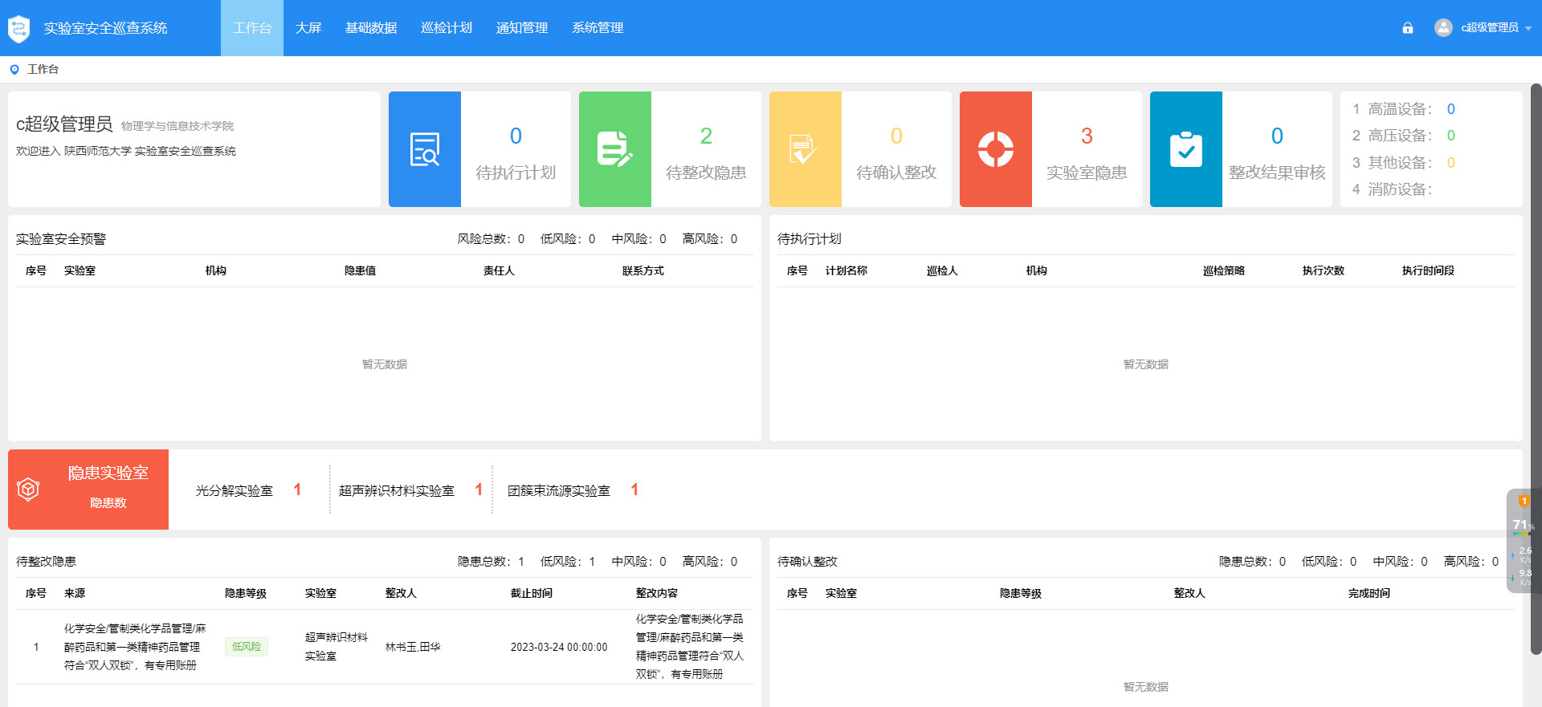The width and height of the screenshot is (1542, 707).
Task: Click the page vertical scrollbar
Action: (x=1536, y=369)
